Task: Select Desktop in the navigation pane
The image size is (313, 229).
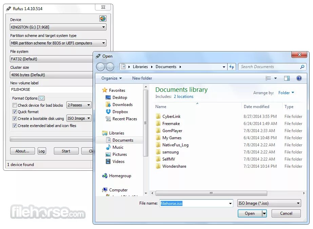Action: pyautogui.click(x=120, y=97)
